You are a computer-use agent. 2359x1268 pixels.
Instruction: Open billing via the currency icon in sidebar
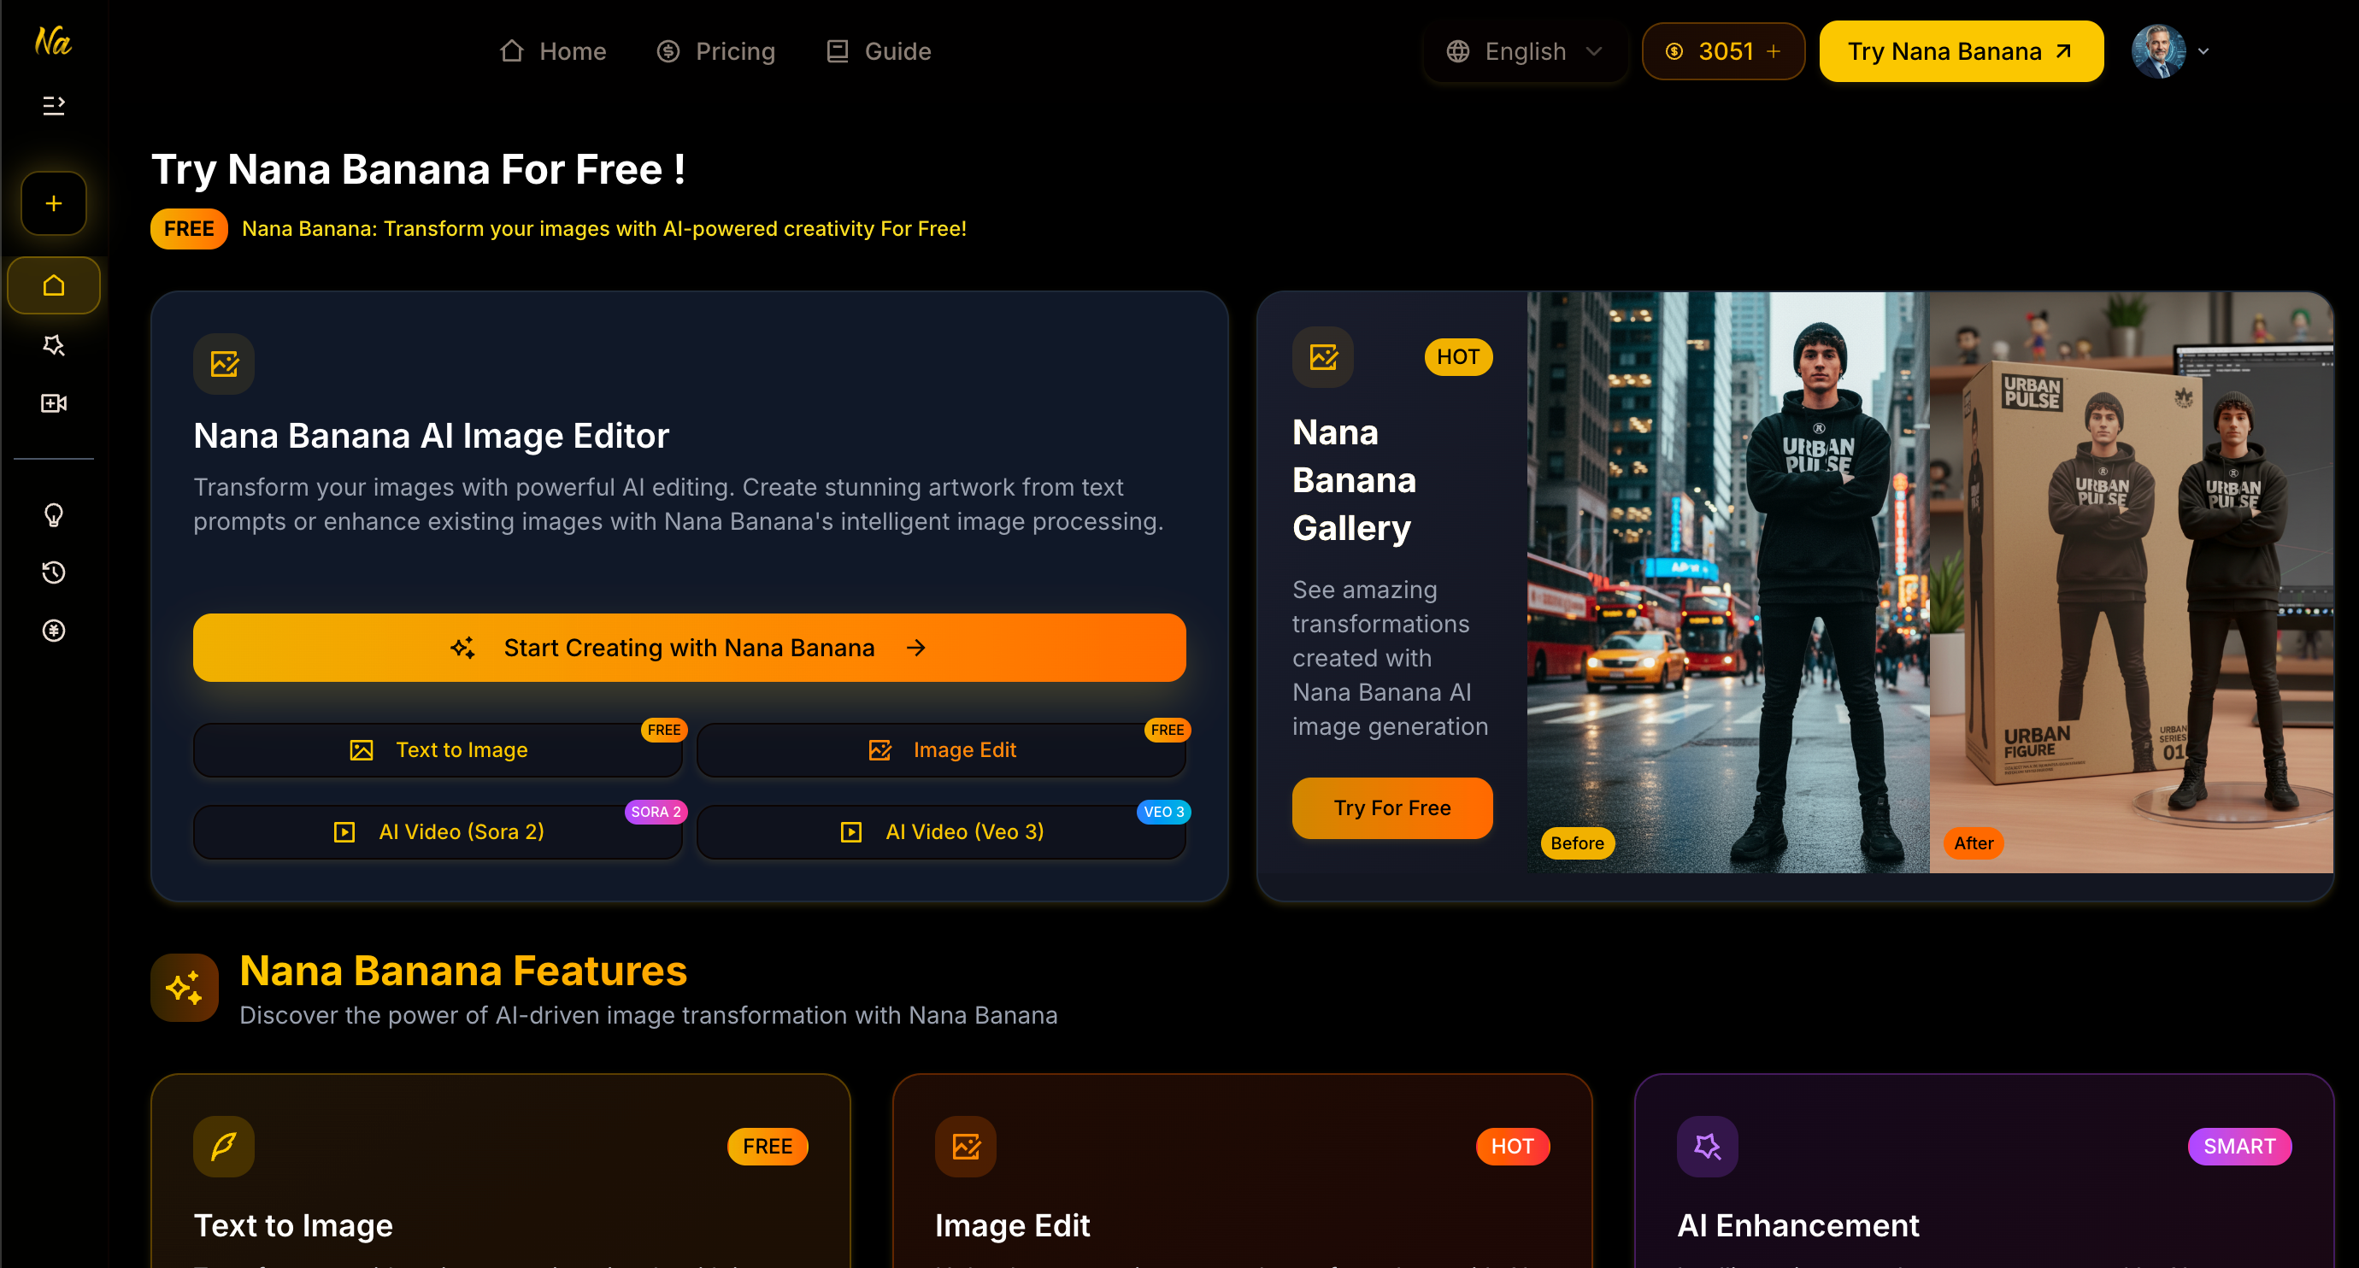(52, 630)
